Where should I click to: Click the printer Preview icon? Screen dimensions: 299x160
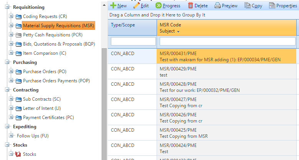(217, 5)
